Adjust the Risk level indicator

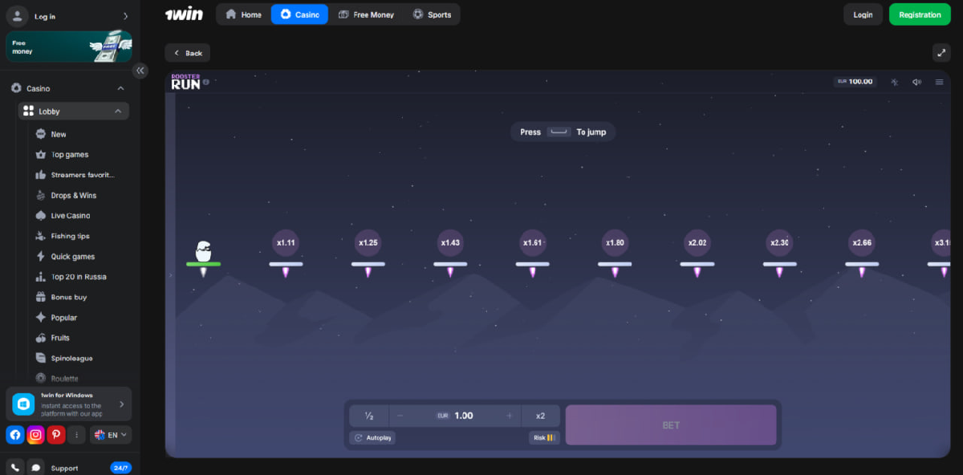[x=544, y=438]
